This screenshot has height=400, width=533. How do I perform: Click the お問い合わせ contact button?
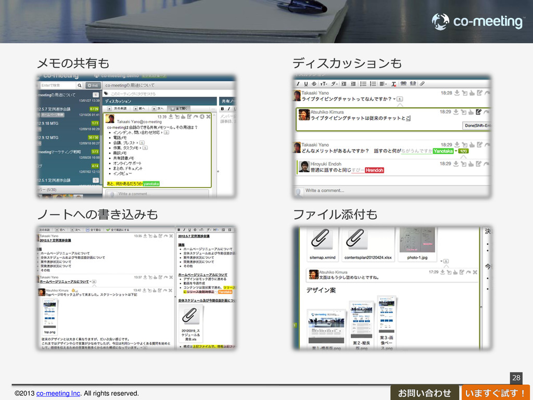tap(425, 393)
